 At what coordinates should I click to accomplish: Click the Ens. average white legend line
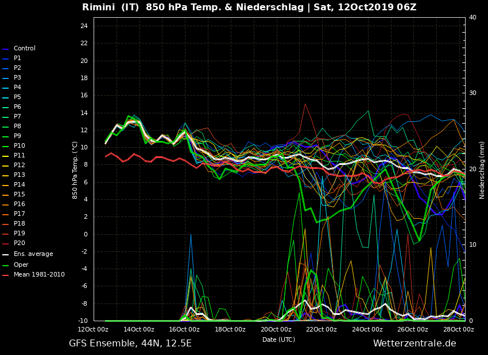click(x=6, y=254)
